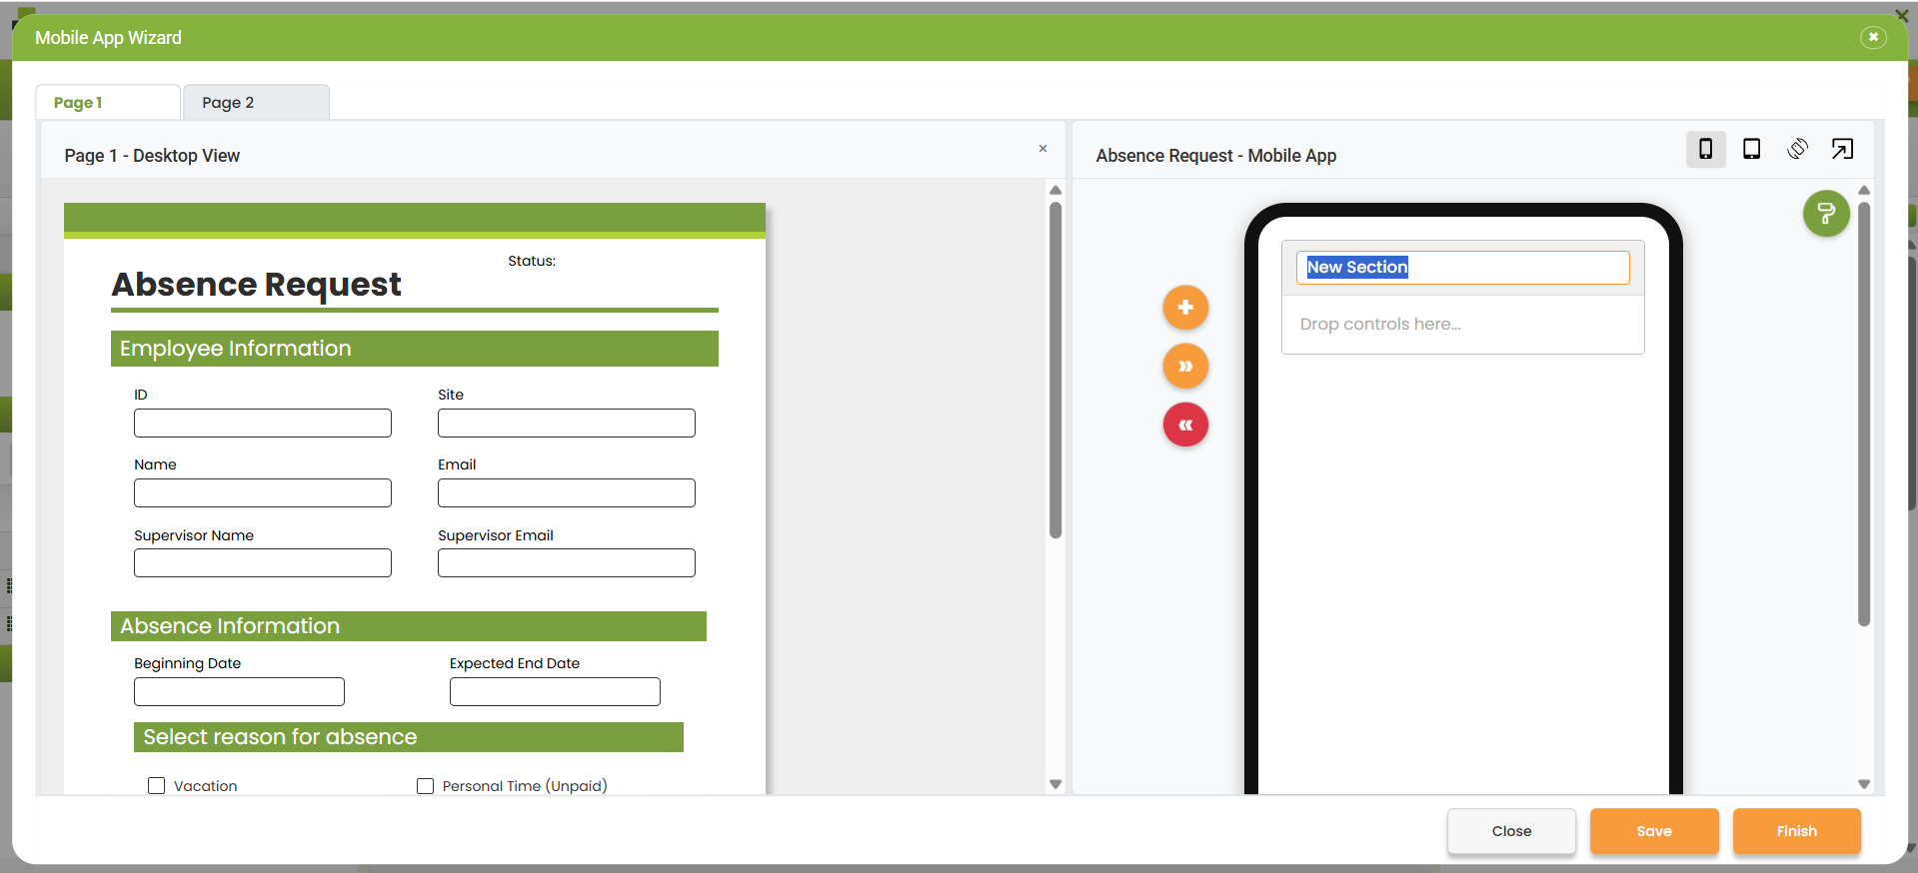
Task: Click the Beginning Date input field
Action: [239, 691]
